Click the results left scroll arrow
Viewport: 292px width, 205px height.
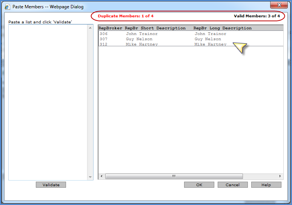click(101, 176)
